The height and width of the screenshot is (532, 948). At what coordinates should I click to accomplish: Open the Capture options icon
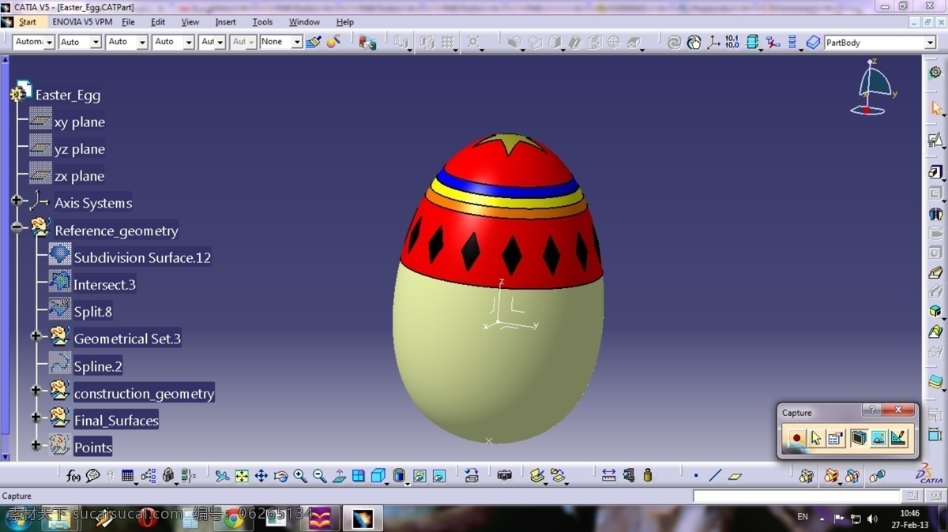835,437
